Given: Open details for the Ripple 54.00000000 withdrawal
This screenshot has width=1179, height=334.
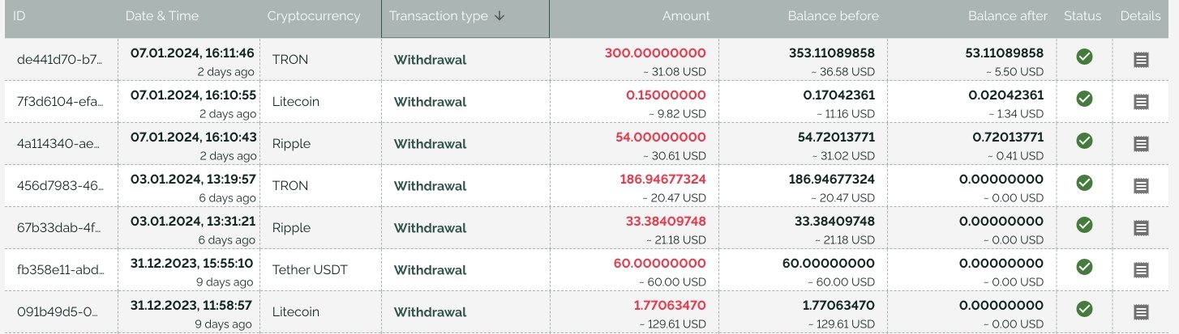Looking at the screenshot, I should click(x=1141, y=144).
